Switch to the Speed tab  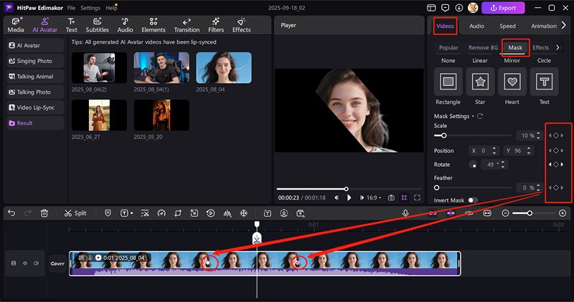coord(507,26)
